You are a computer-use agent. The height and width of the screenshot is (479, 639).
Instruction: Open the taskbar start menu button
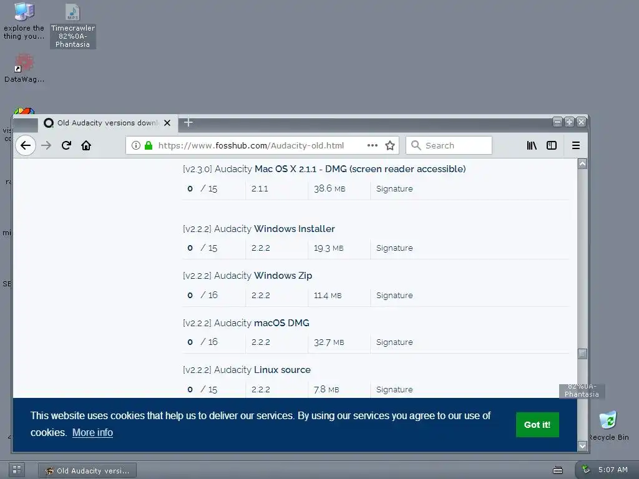[17, 470]
